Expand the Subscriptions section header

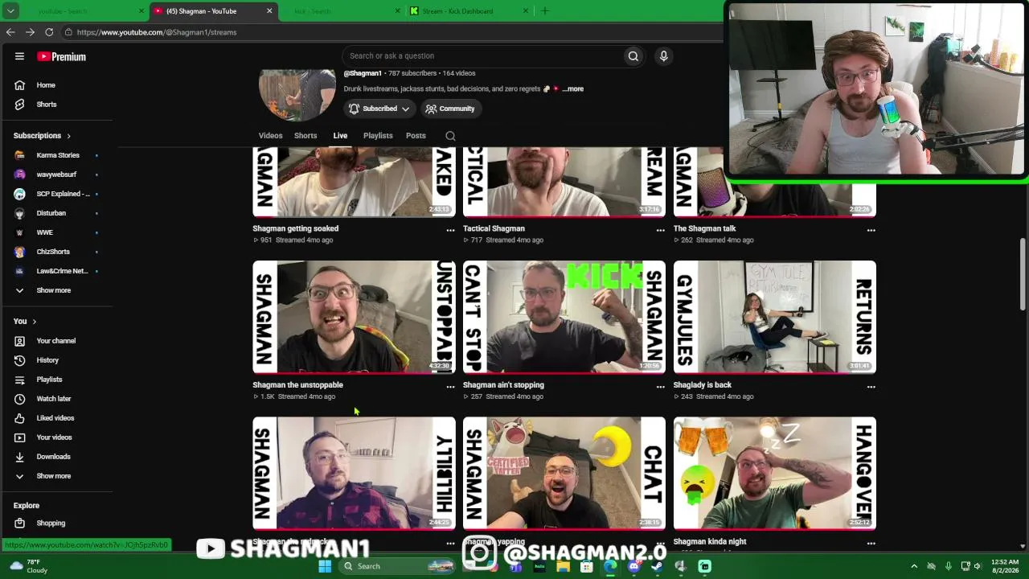point(42,136)
